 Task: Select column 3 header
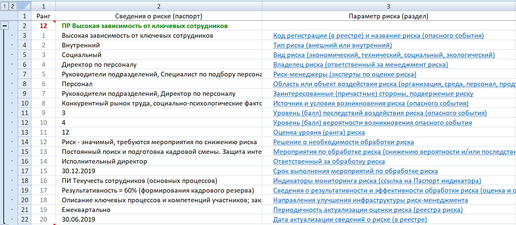point(388,6)
